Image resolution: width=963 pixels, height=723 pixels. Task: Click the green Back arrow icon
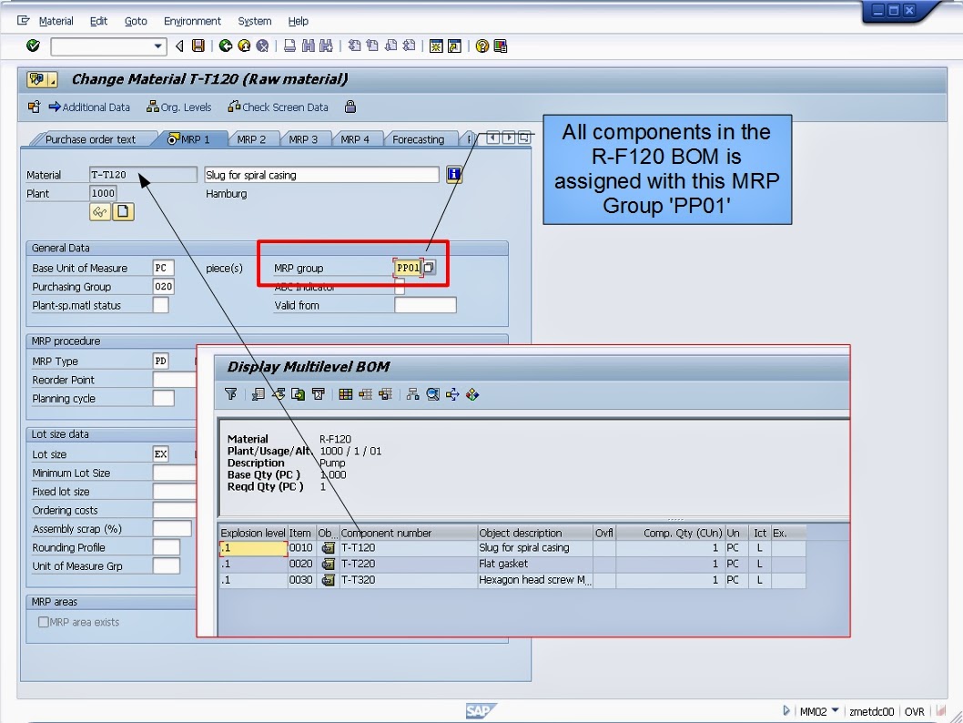[x=226, y=46]
